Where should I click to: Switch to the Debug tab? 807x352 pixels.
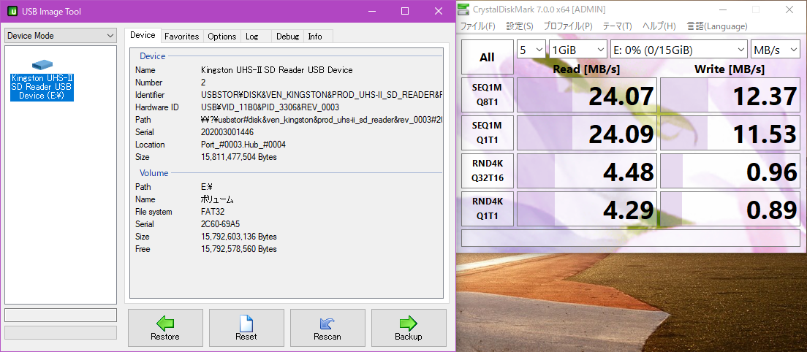tap(287, 36)
